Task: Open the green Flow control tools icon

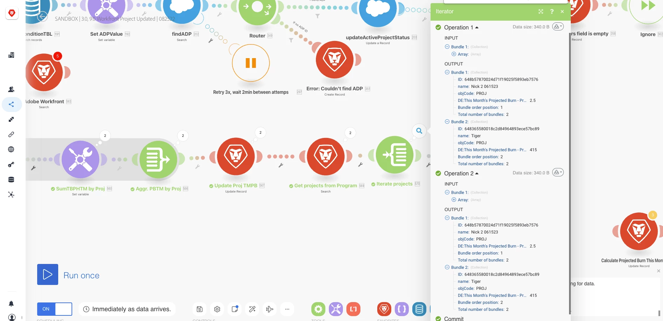Action: click(x=318, y=309)
